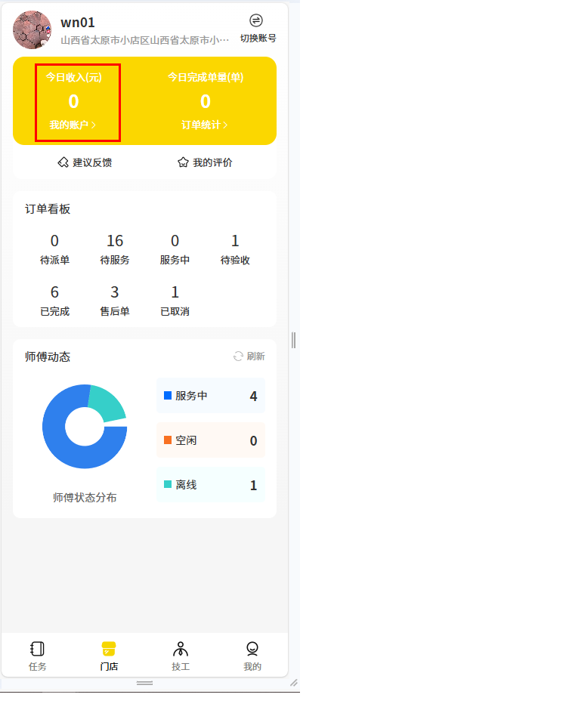Click 今日完成单量(单) value 0
The width and height of the screenshot is (566, 713).
(206, 101)
